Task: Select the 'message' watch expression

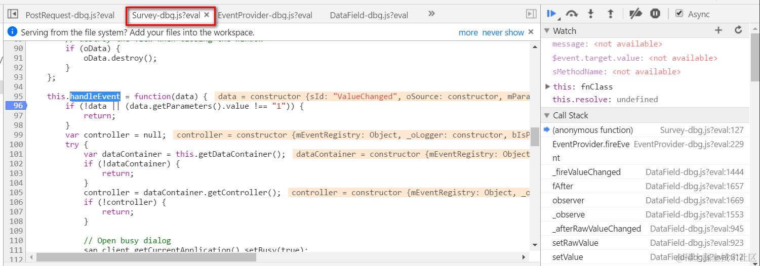Action: pos(607,44)
